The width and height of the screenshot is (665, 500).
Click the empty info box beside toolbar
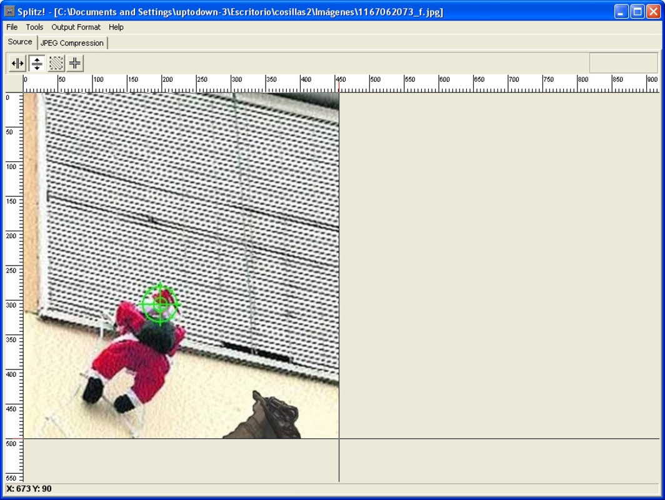(x=624, y=63)
